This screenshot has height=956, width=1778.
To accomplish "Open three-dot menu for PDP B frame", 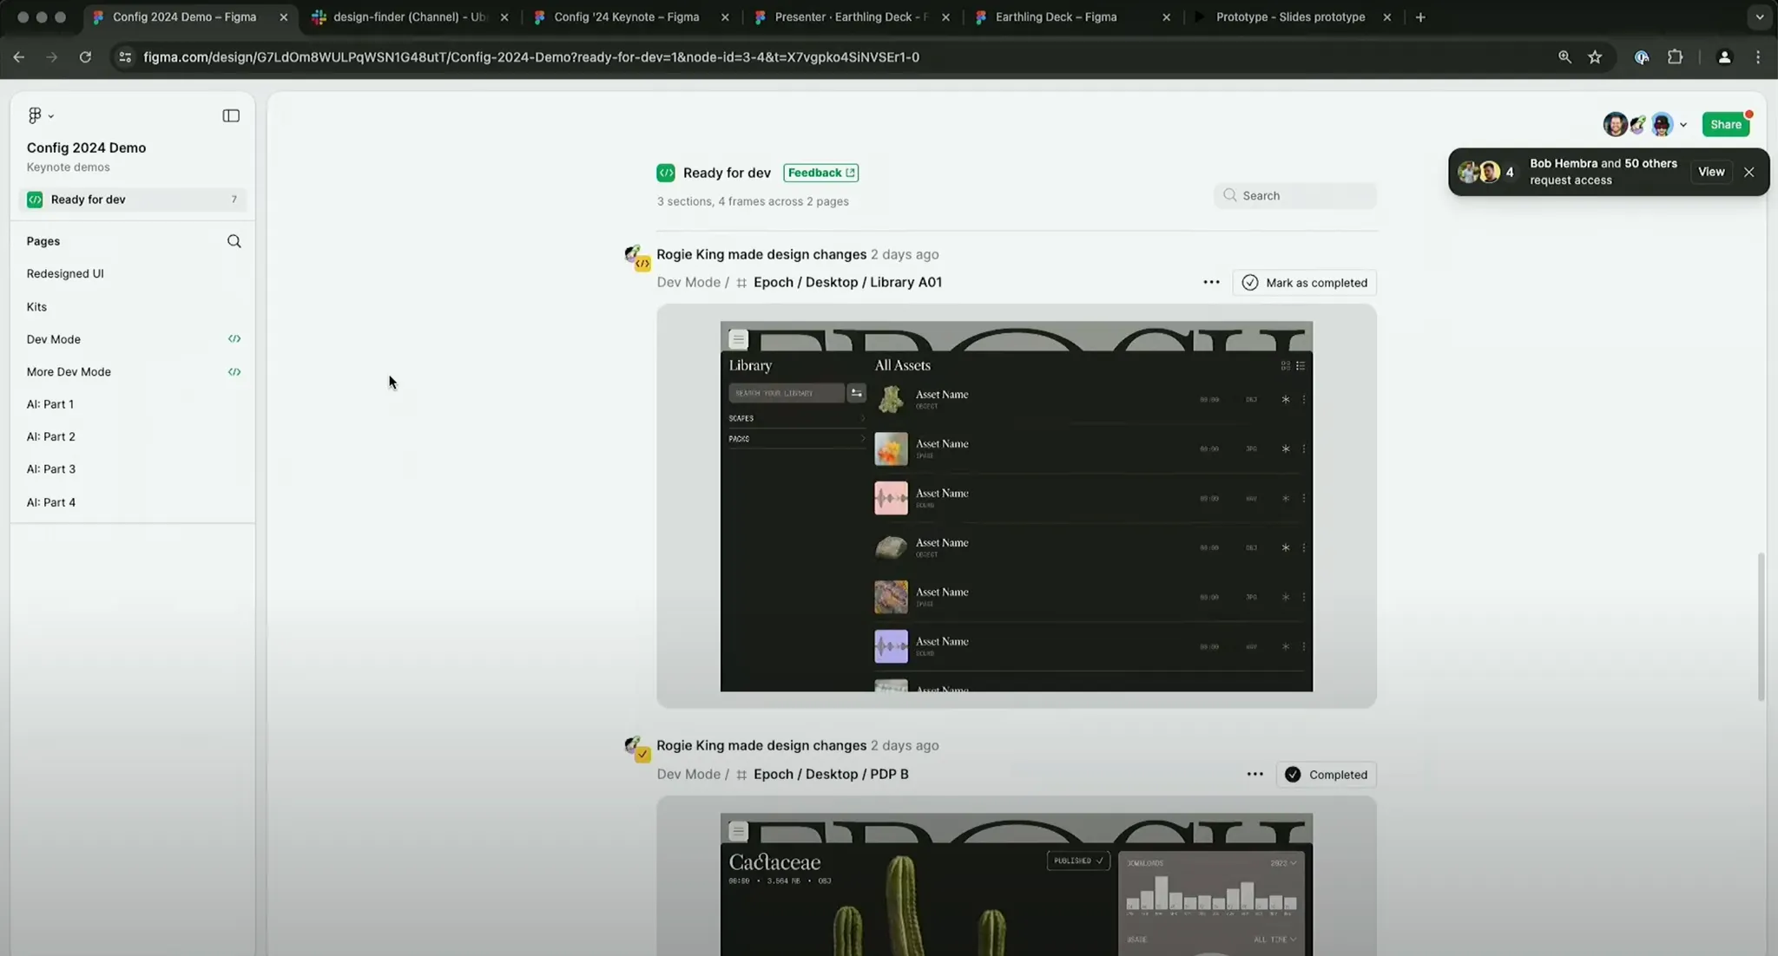I will (1254, 774).
